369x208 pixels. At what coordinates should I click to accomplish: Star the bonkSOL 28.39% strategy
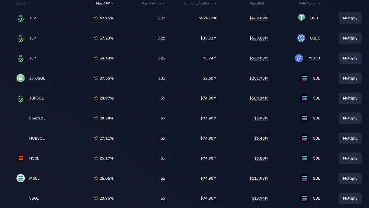click(96, 118)
